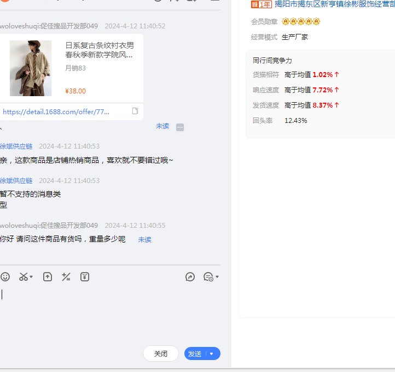
Task: Click the 关闭 close button
Action: [161, 353]
